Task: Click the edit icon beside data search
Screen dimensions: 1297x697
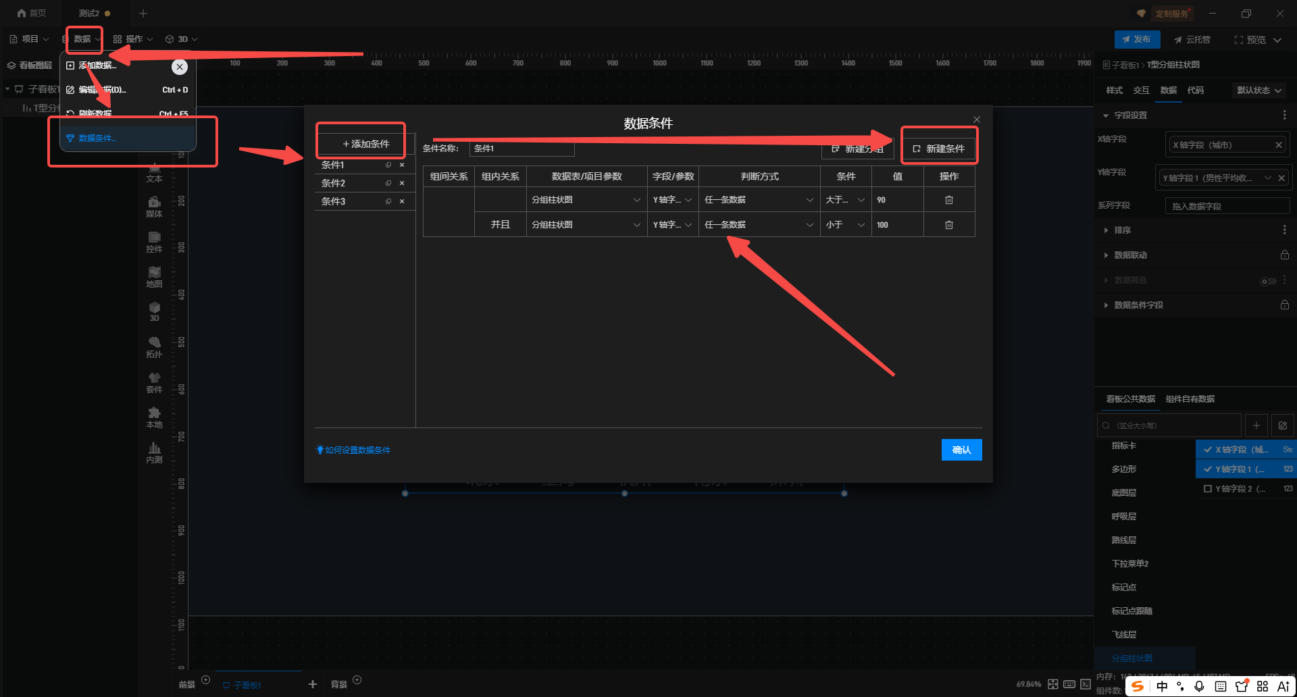Action: pyautogui.click(x=1282, y=425)
